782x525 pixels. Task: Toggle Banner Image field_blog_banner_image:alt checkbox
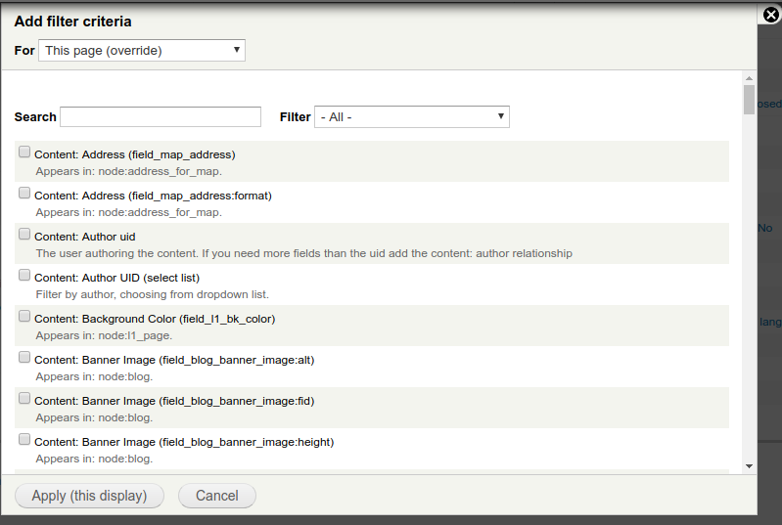pyautogui.click(x=24, y=357)
